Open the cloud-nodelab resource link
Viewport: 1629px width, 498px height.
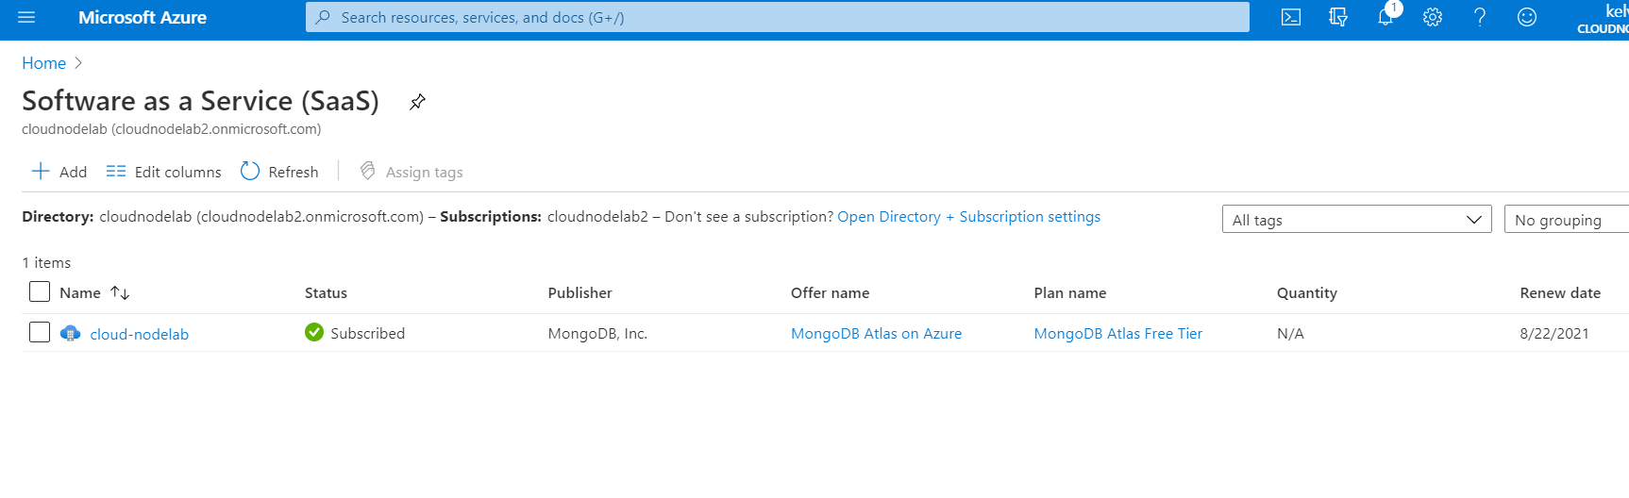(139, 334)
